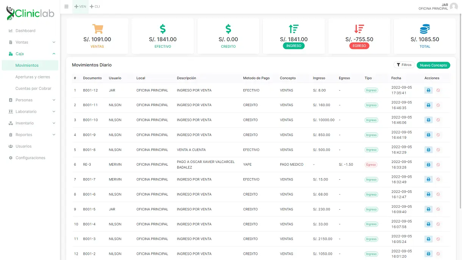
Task: Print the B001-5 movement record
Action: click(428, 209)
